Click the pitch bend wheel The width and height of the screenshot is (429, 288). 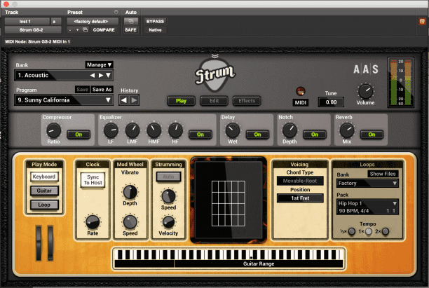pos(39,243)
